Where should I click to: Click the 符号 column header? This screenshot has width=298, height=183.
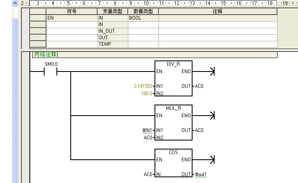coord(72,11)
